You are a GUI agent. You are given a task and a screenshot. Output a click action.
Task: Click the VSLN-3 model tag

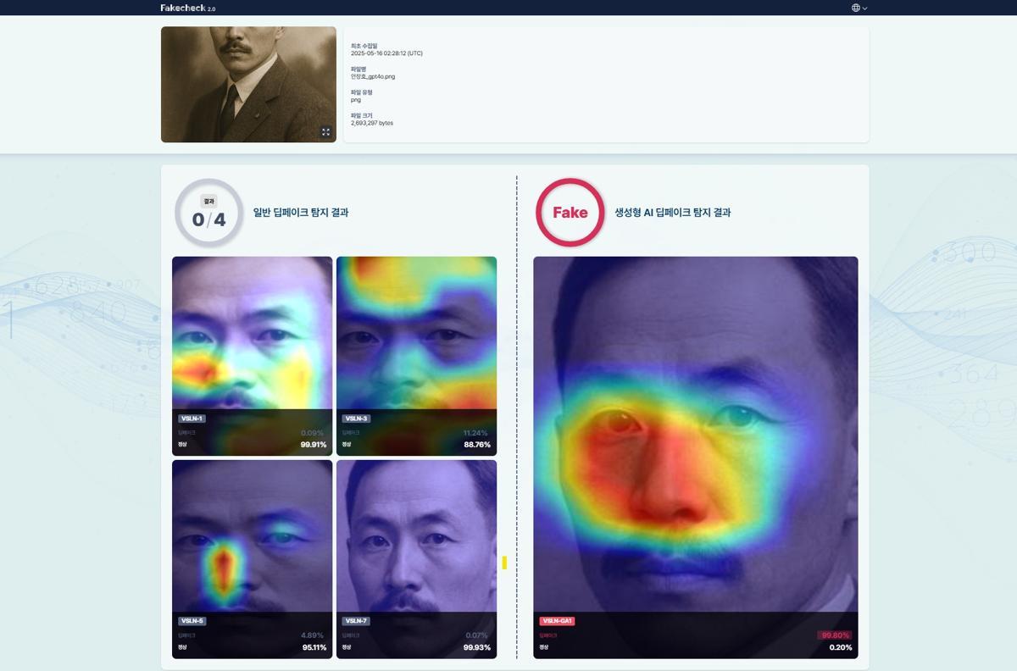click(356, 419)
